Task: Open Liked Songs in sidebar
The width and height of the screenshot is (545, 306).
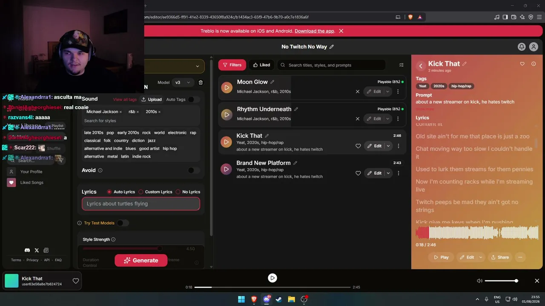Action: 32,182
